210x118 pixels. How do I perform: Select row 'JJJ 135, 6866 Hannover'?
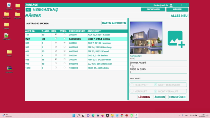76,64
